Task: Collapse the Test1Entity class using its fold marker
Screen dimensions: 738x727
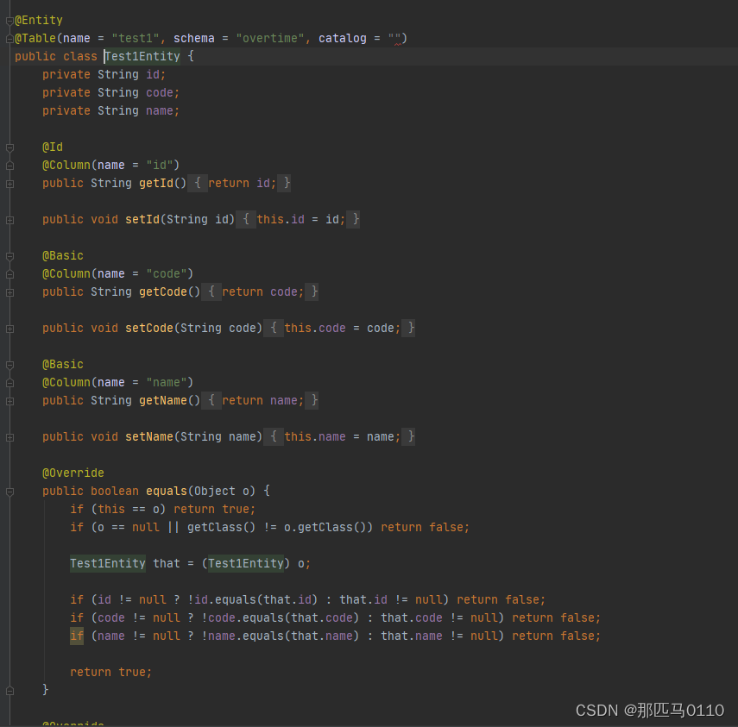Action: 9,55
